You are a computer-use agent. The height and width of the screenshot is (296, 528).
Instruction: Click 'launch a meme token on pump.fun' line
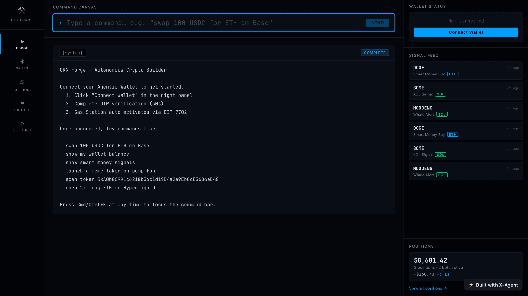click(110, 171)
